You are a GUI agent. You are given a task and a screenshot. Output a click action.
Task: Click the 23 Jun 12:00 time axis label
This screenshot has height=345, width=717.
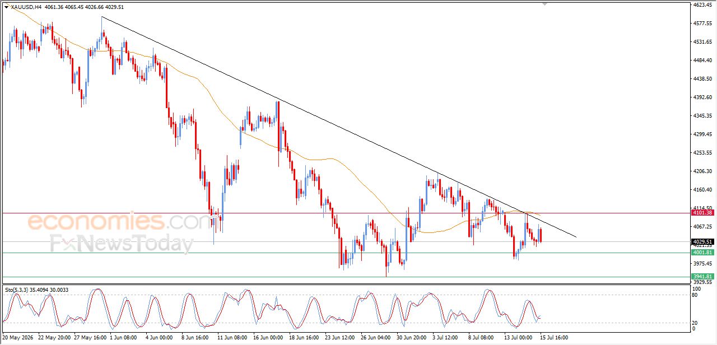point(340,337)
